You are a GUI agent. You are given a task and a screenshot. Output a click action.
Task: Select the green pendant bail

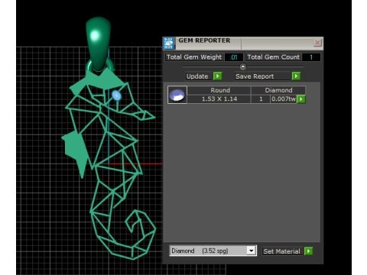99,44
